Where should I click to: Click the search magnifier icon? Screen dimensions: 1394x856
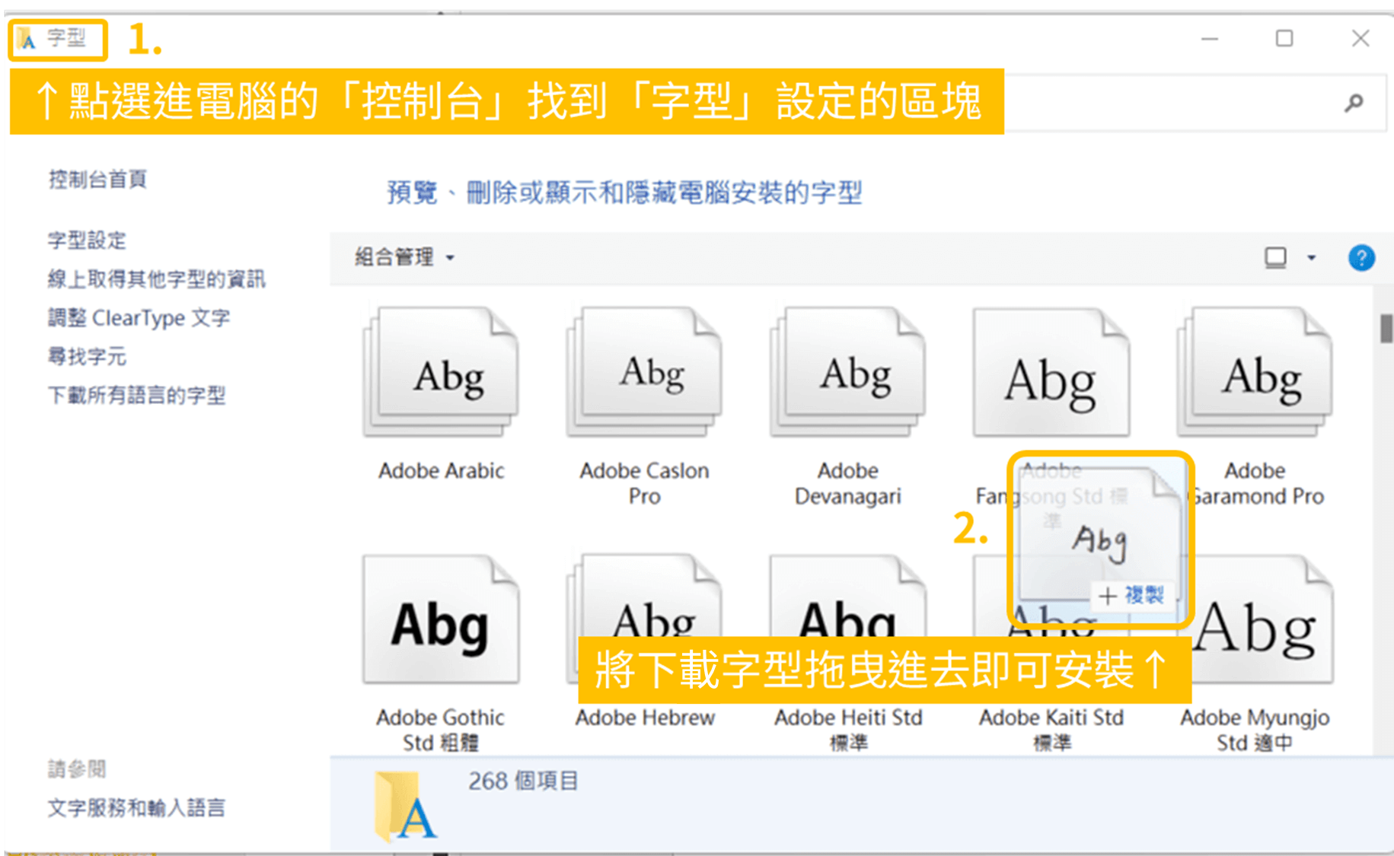point(1354,103)
